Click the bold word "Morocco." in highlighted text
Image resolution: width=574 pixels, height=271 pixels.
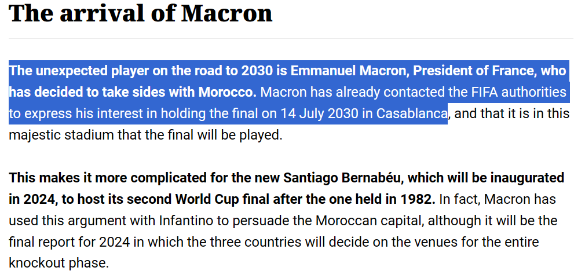click(x=227, y=92)
